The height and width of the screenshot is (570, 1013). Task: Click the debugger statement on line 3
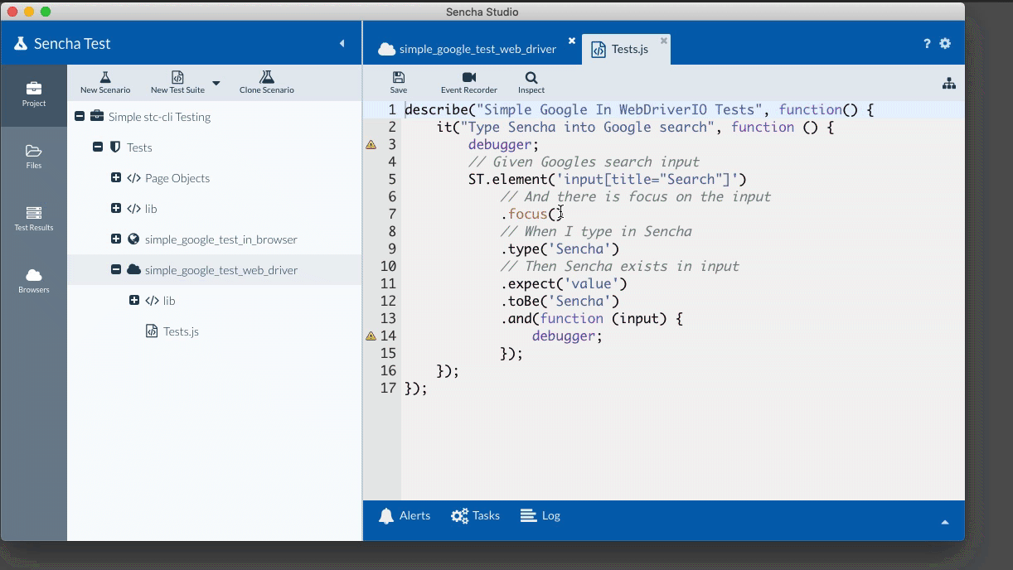click(x=503, y=144)
